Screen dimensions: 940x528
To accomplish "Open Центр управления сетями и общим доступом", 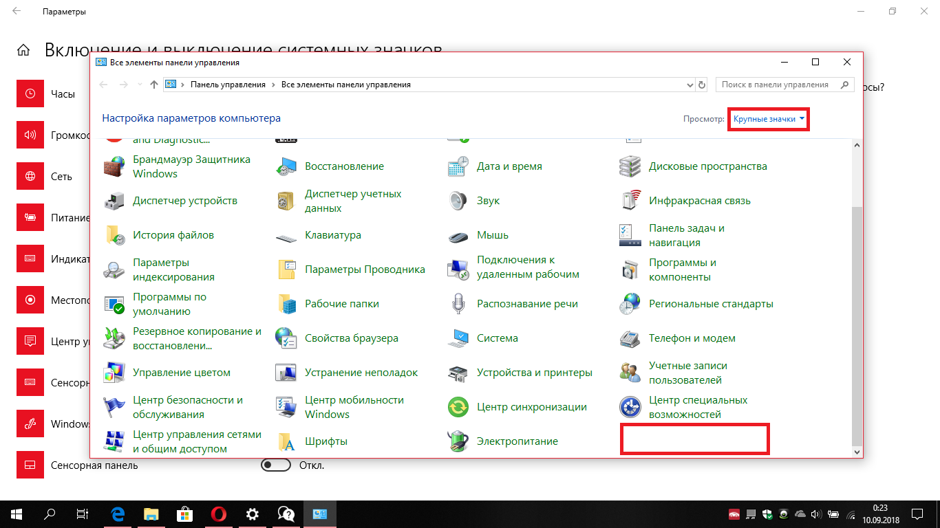I will 197,441.
